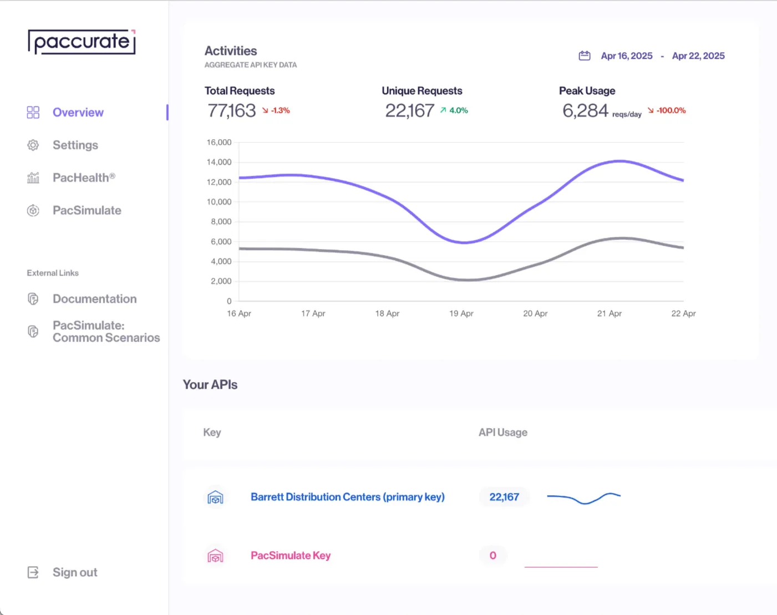Click the Settings gear icon
Viewport: 777px width, 615px height.
(x=33, y=145)
